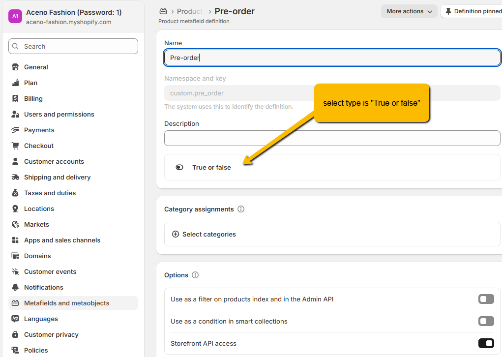Click the Definition pinned button

473,11
